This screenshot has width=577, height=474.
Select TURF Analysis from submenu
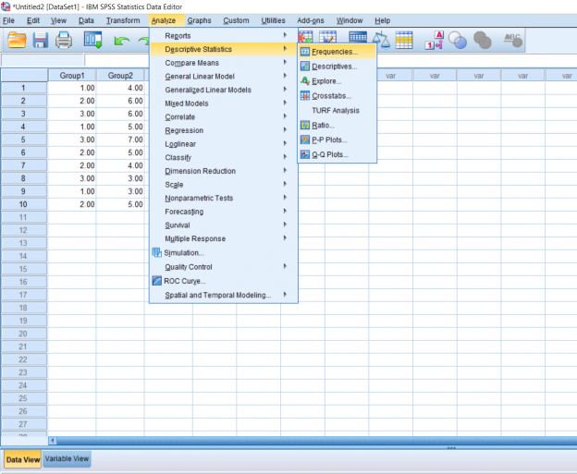coord(336,110)
